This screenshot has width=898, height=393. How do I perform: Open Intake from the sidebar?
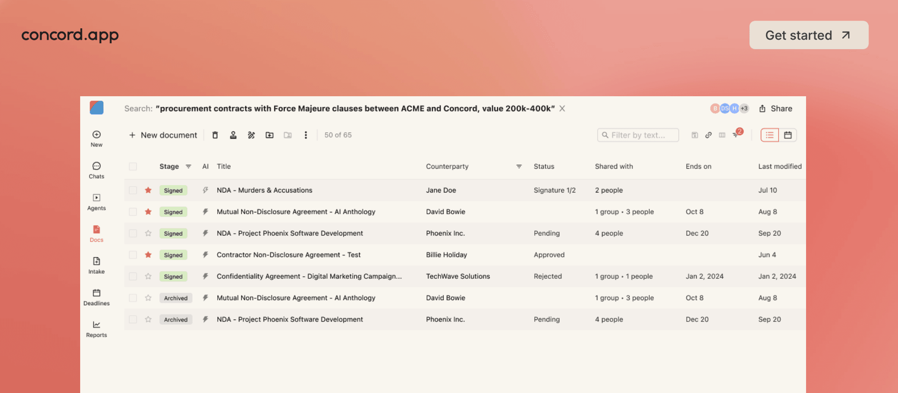pyautogui.click(x=96, y=266)
